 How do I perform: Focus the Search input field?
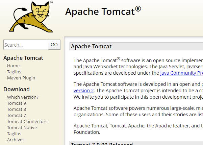coord(26,45)
